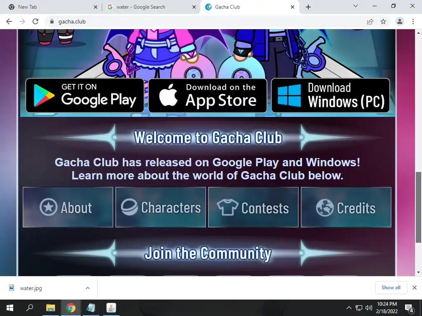This screenshot has height=316, width=422.
Task: Reload the gacha.club page
Action: point(35,21)
